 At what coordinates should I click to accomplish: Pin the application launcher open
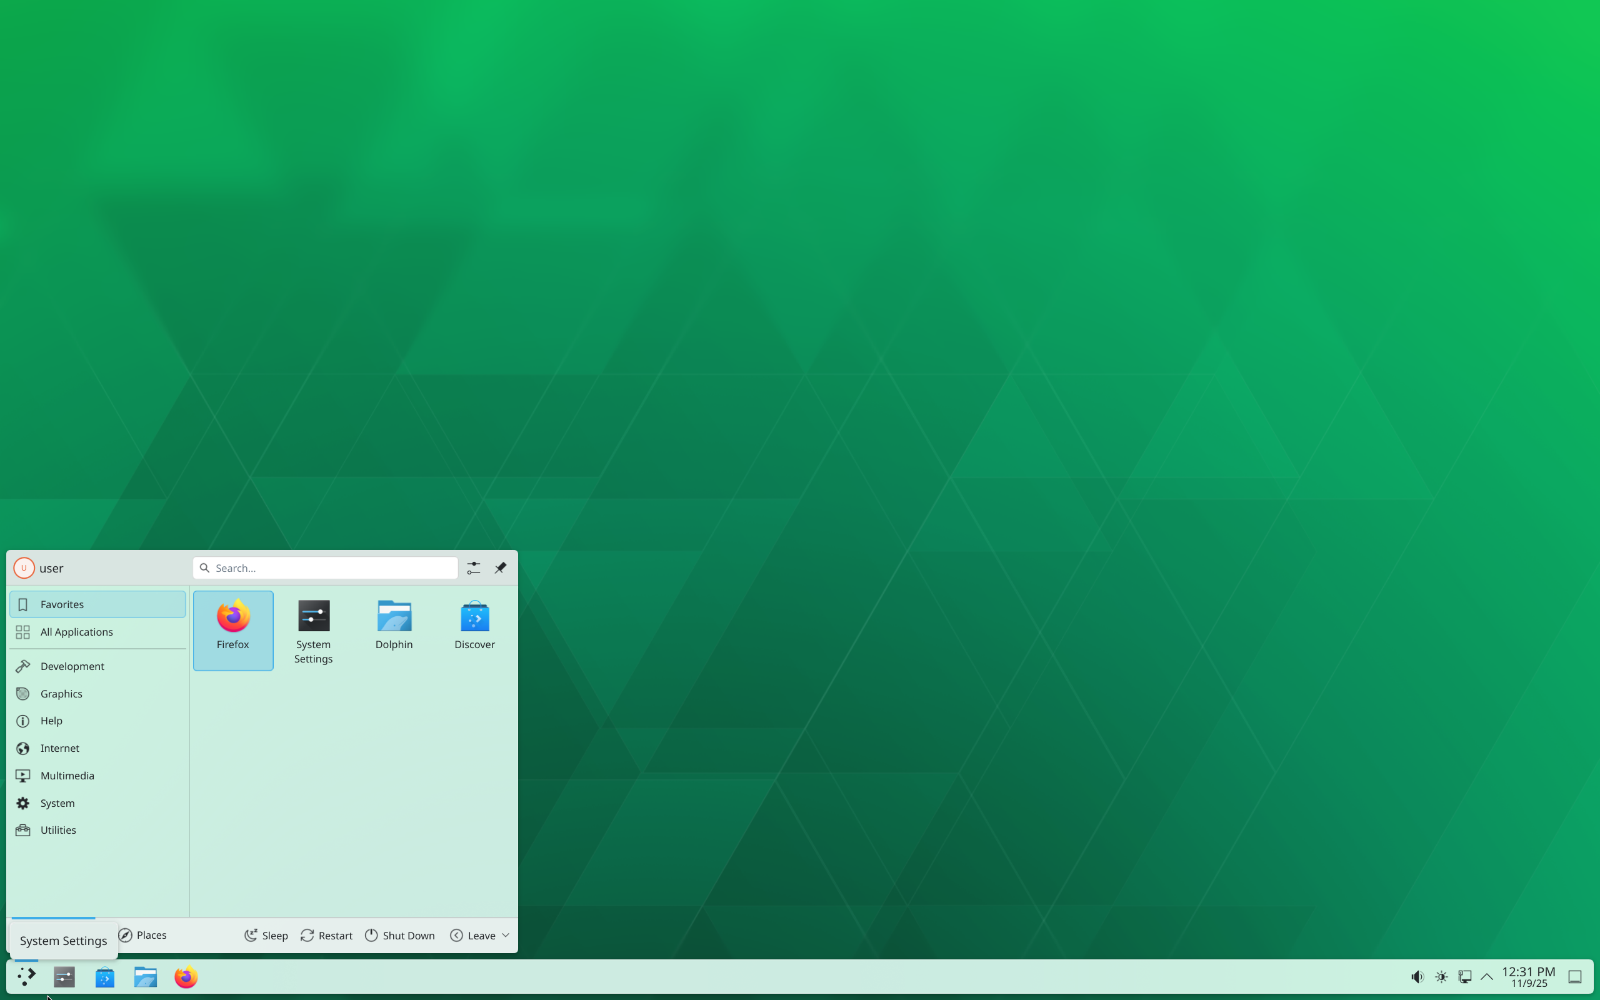coord(501,568)
